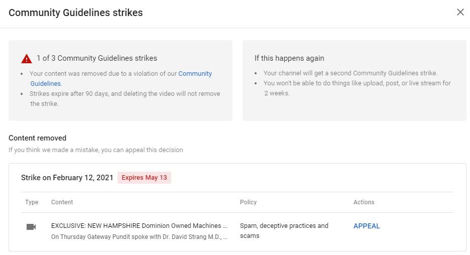Click the Content column header
This screenshot has width=470, height=255.
[62, 202]
